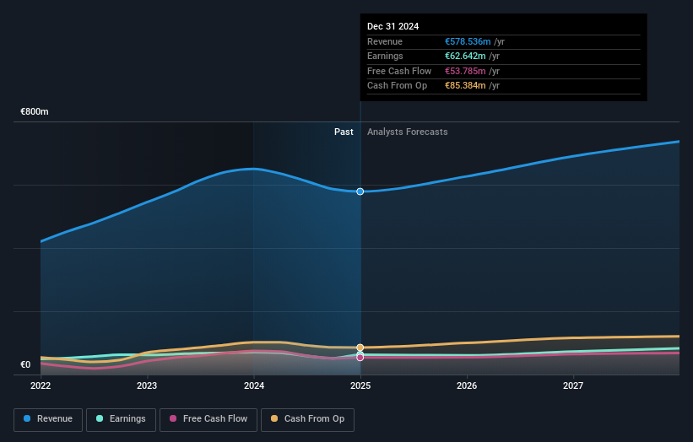
Task: Click the €85.384m cash from op value
Action: pyautogui.click(x=465, y=86)
